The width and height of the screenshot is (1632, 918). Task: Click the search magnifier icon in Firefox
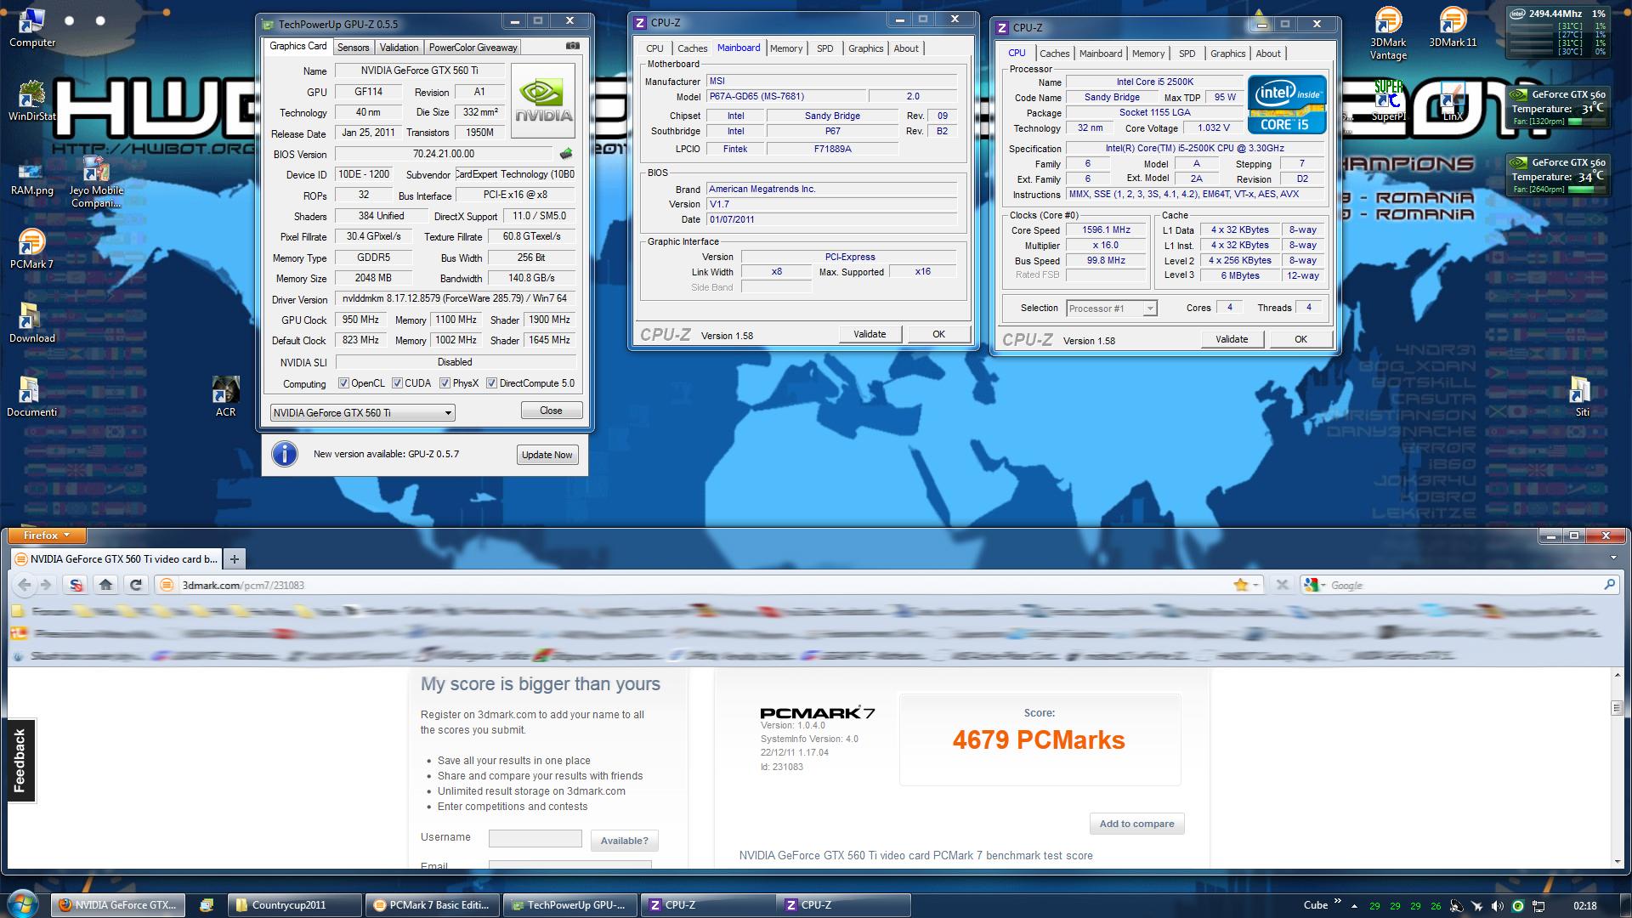coord(1609,585)
